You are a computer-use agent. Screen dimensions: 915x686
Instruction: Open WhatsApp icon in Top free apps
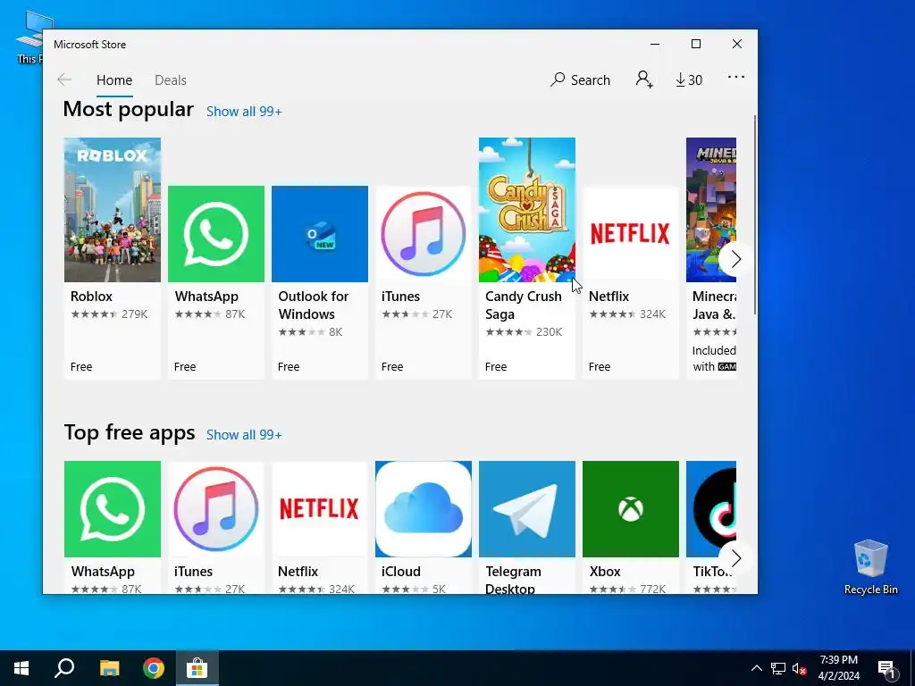click(112, 509)
